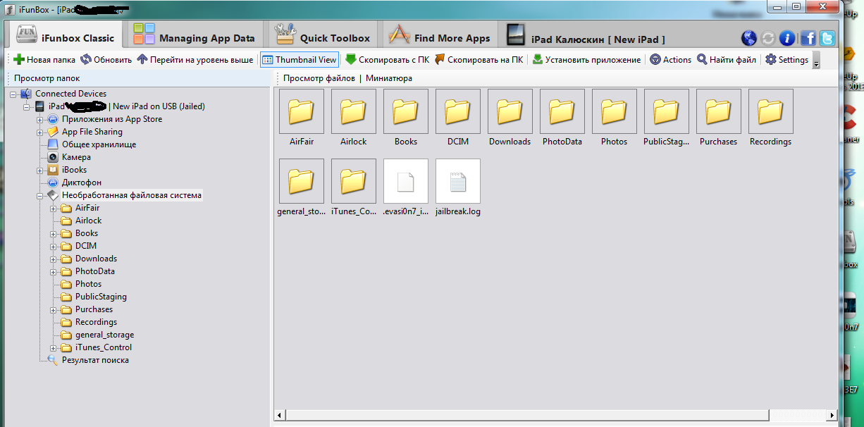Select Purchases folder in tree
Screen dimensions: 864x427
pyautogui.click(x=94, y=309)
